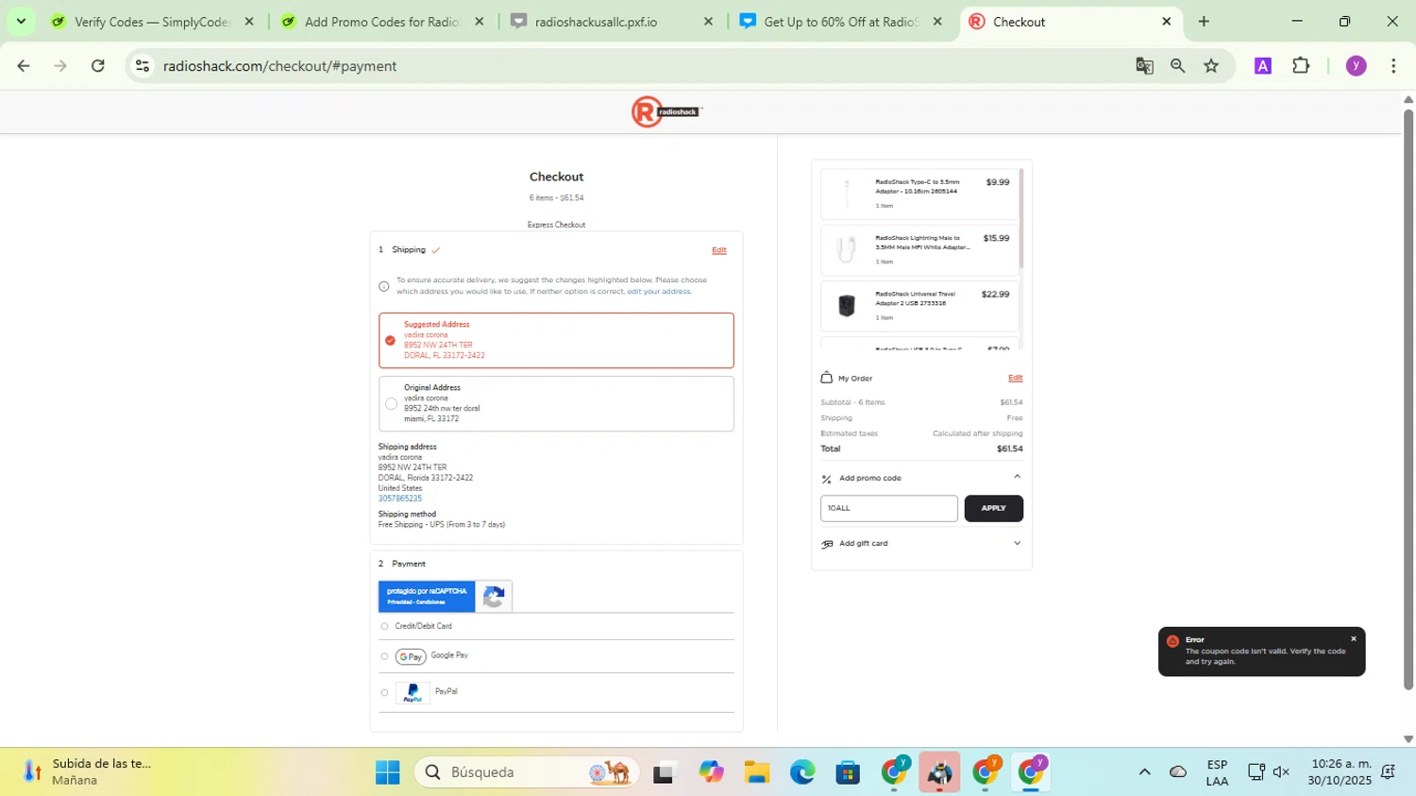
Task: Edit My Order link
Action: pyautogui.click(x=1015, y=378)
